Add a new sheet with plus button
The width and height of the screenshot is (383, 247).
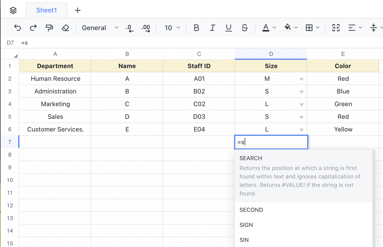77,10
